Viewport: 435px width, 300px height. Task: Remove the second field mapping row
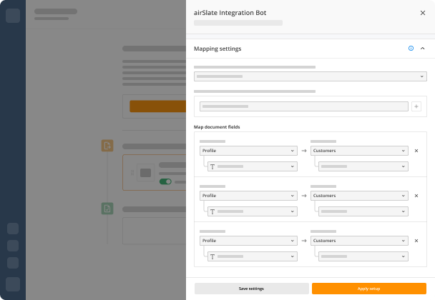coord(416,196)
